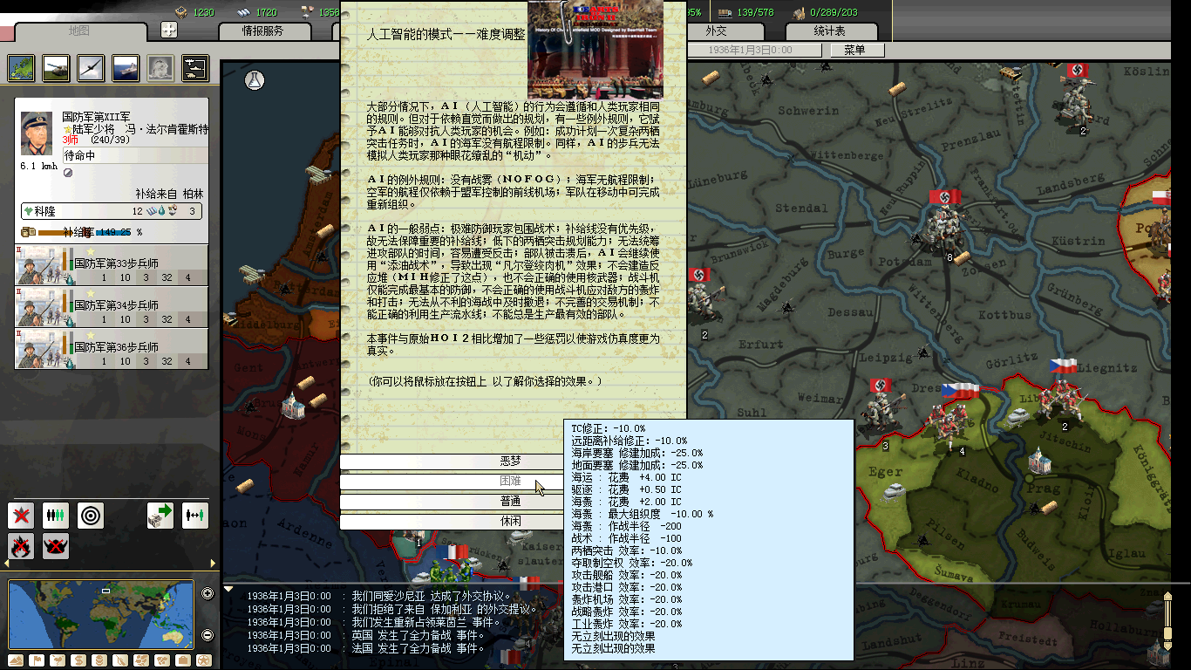
Task: Select unit 国防军第36步兵师
Action: 112,348
